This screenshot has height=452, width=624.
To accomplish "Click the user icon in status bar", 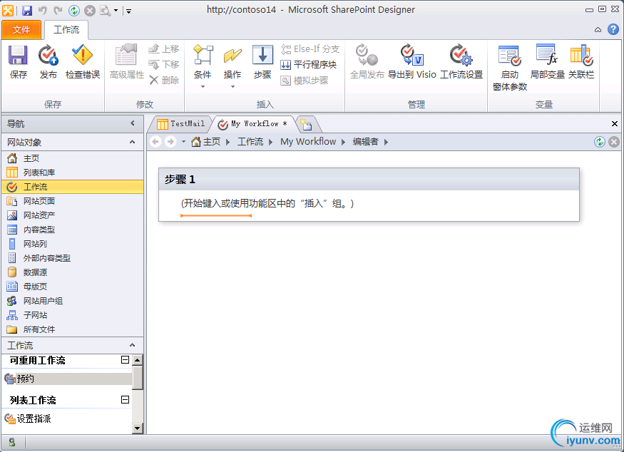I will pos(12,442).
